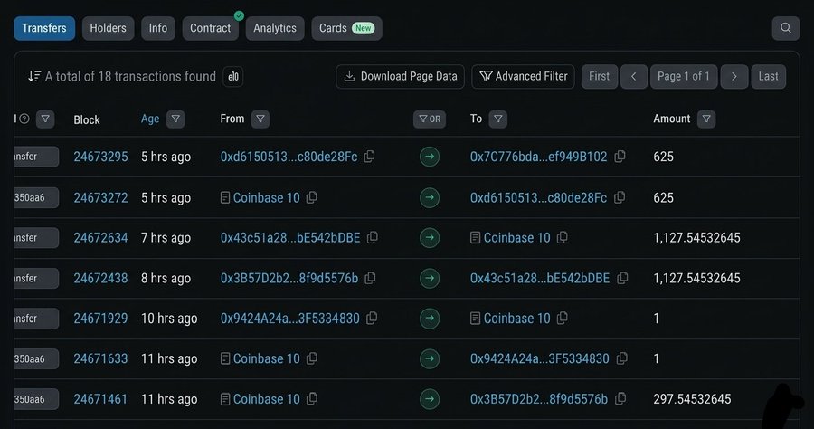The width and height of the screenshot is (814, 429).
Task: Click the arrow icon in block 24673295 row
Action: [x=430, y=157]
